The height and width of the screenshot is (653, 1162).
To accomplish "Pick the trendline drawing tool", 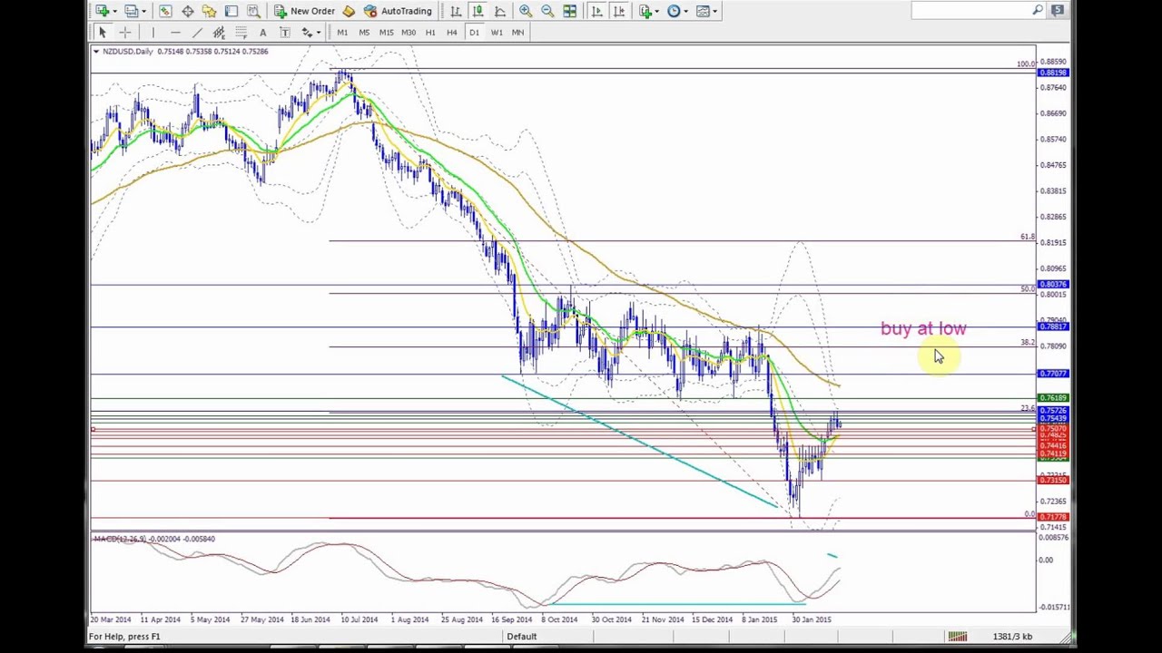I will [197, 33].
